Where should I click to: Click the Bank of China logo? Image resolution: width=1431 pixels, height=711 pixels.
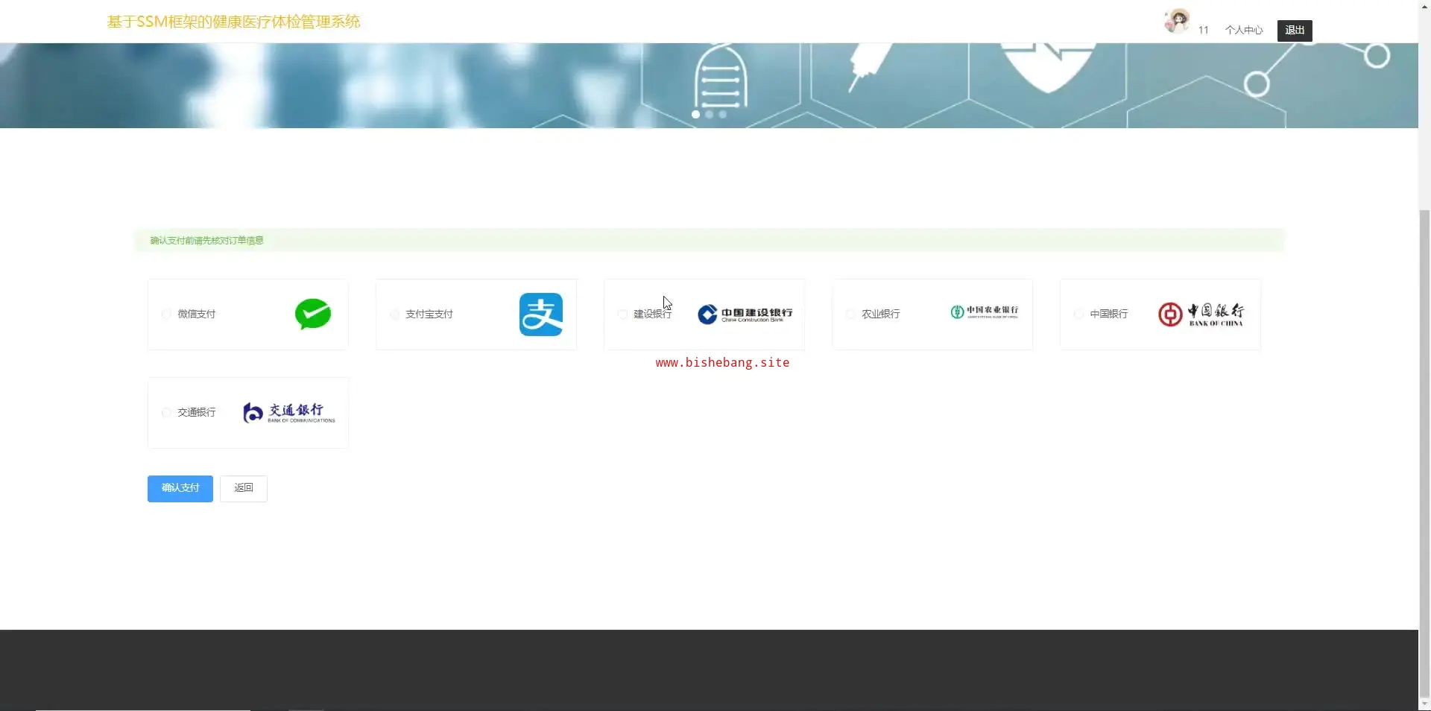click(1201, 315)
